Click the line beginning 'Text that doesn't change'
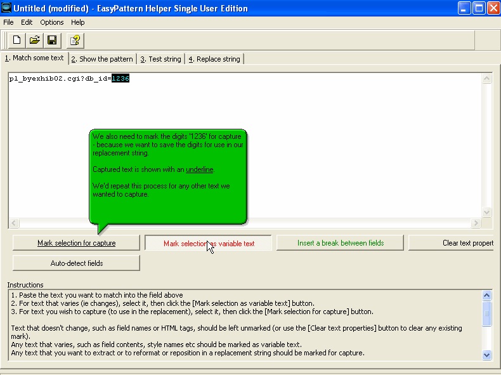The image size is (501, 375). 237,332
